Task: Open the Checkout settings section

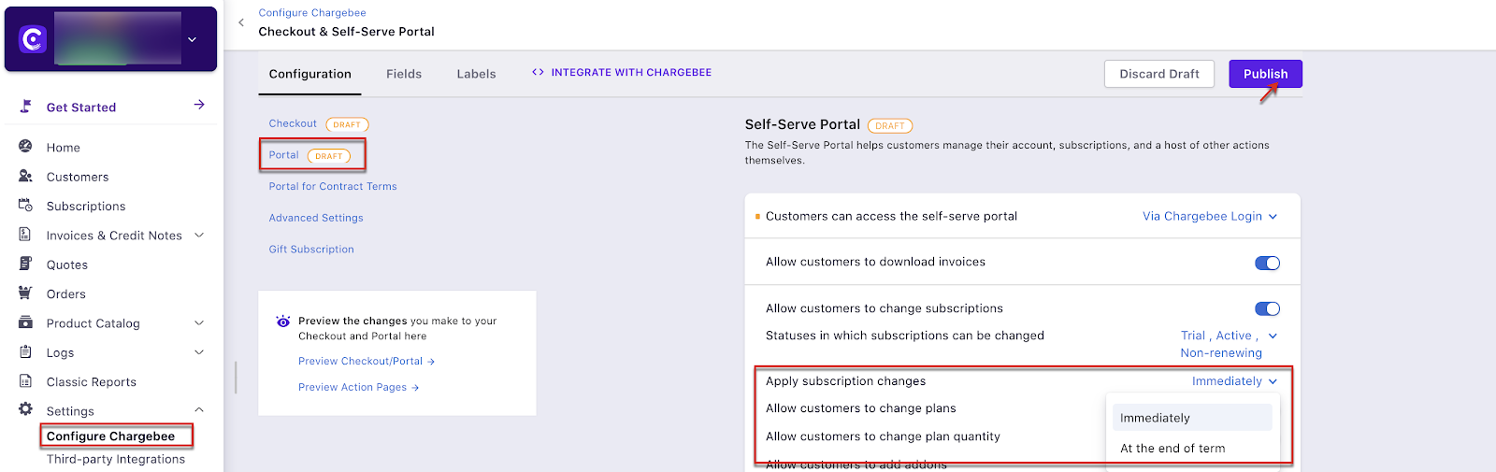Action: pos(293,123)
